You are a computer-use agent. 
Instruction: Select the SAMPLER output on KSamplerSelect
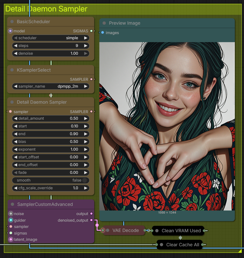pos(91,79)
